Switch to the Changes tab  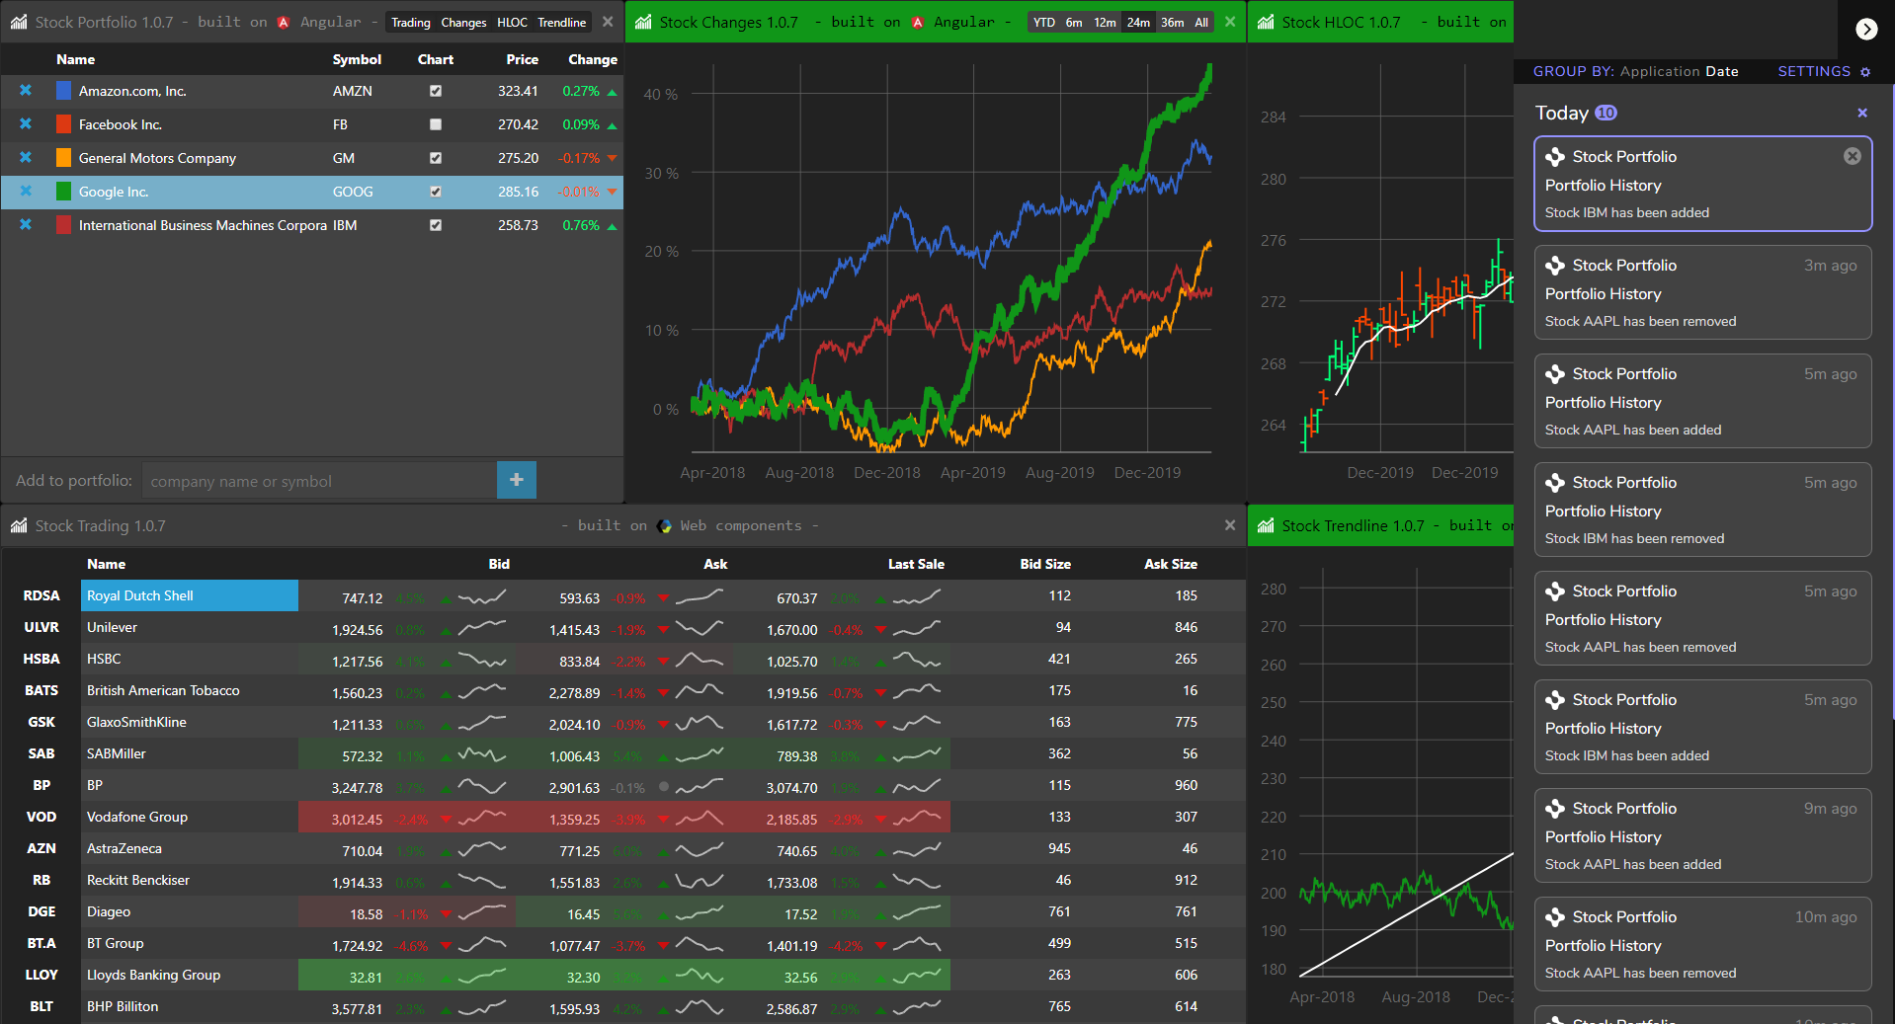tap(463, 22)
